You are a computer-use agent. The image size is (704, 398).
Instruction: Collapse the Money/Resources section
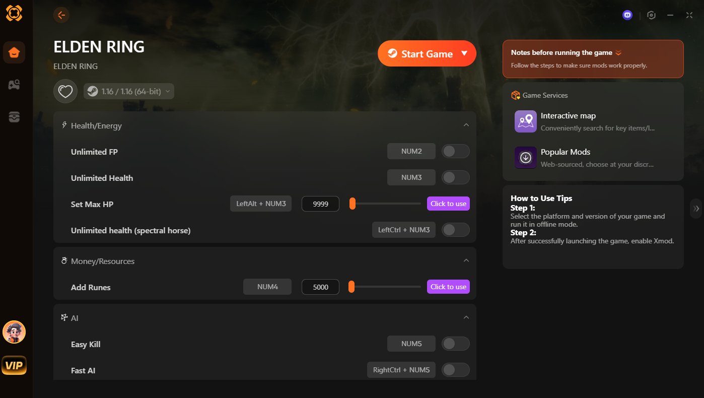click(x=466, y=260)
